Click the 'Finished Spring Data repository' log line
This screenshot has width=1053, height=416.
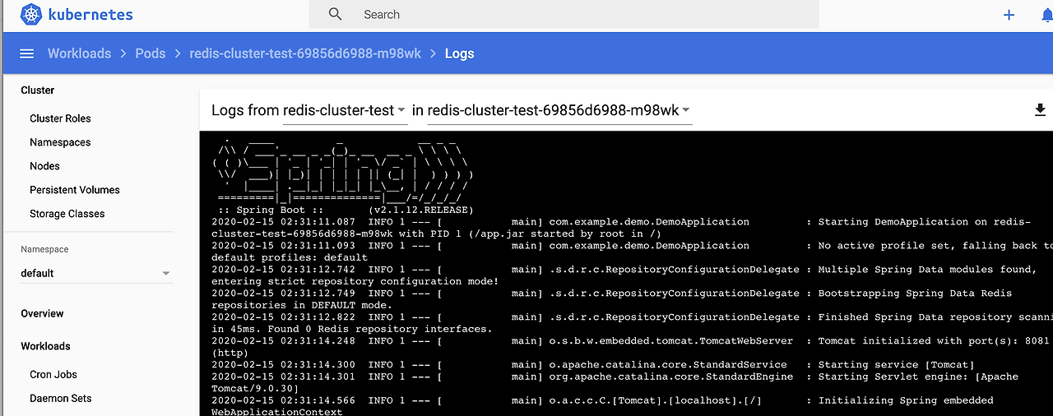tap(632, 323)
